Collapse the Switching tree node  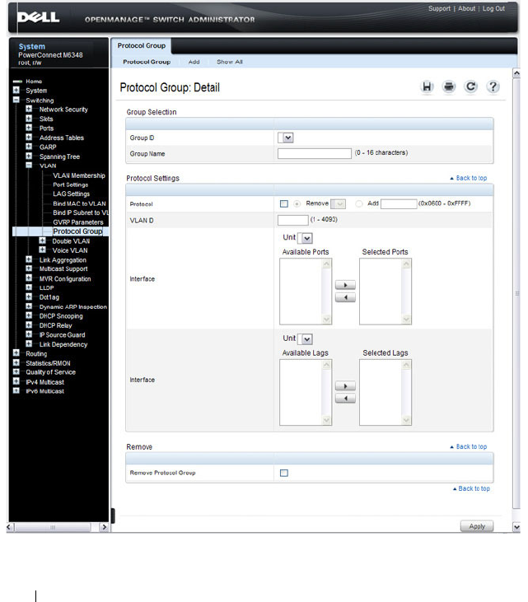16,100
